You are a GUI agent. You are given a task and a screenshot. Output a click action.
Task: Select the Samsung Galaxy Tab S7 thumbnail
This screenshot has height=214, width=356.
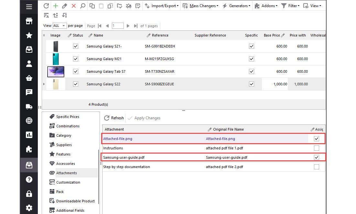[56, 71]
